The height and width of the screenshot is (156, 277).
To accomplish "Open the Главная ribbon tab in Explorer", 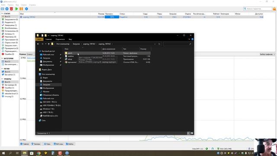I will [48, 39].
